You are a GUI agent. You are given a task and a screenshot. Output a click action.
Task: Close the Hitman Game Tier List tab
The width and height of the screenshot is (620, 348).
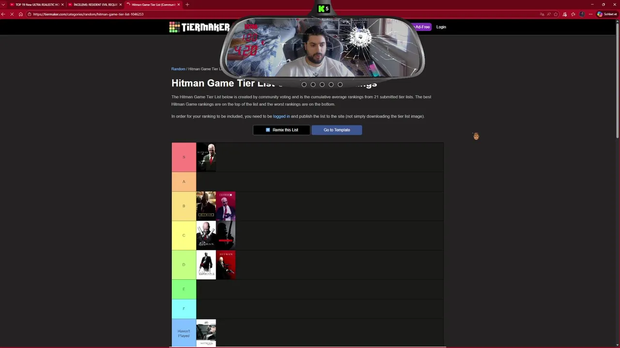tap(179, 4)
